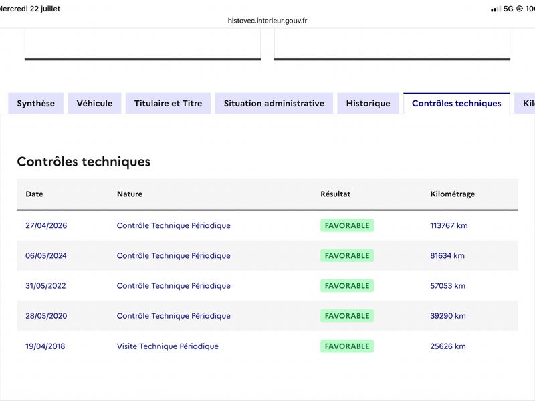Click Contrôle Technique Périodique in 06/05/2024 row
Screen dimensions: 535x401
tap(174, 256)
